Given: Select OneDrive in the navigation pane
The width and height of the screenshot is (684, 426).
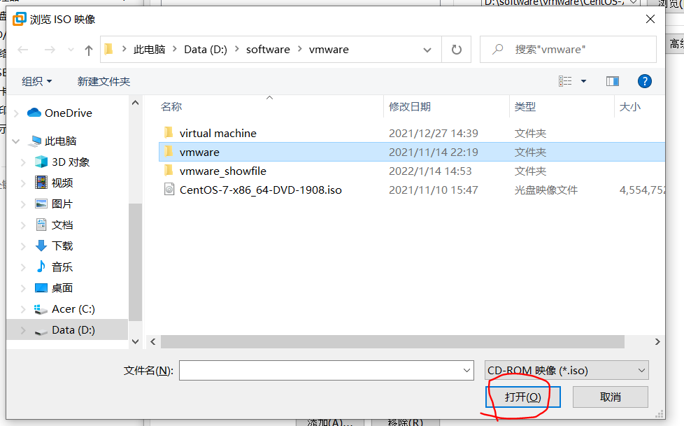Looking at the screenshot, I should pyautogui.click(x=68, y=113).
